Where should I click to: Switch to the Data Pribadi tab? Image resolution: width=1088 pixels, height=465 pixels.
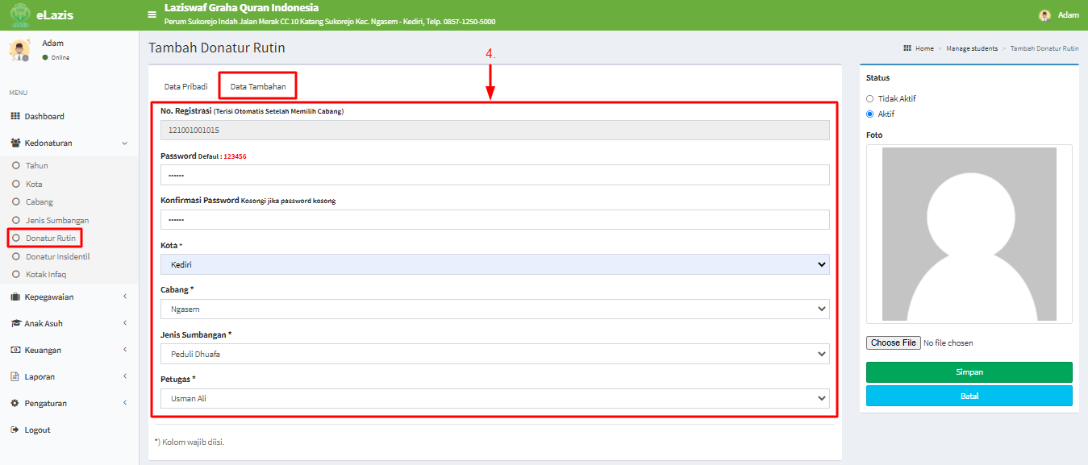click(x=186, y=86)
